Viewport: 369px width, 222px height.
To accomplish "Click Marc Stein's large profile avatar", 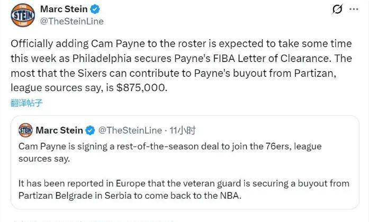I will coord(23,15).
